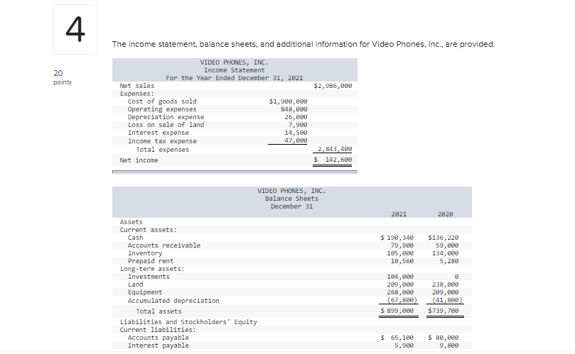Click the 'Loss on sale of land' label
575x354 pixels.
click(166, 125)
